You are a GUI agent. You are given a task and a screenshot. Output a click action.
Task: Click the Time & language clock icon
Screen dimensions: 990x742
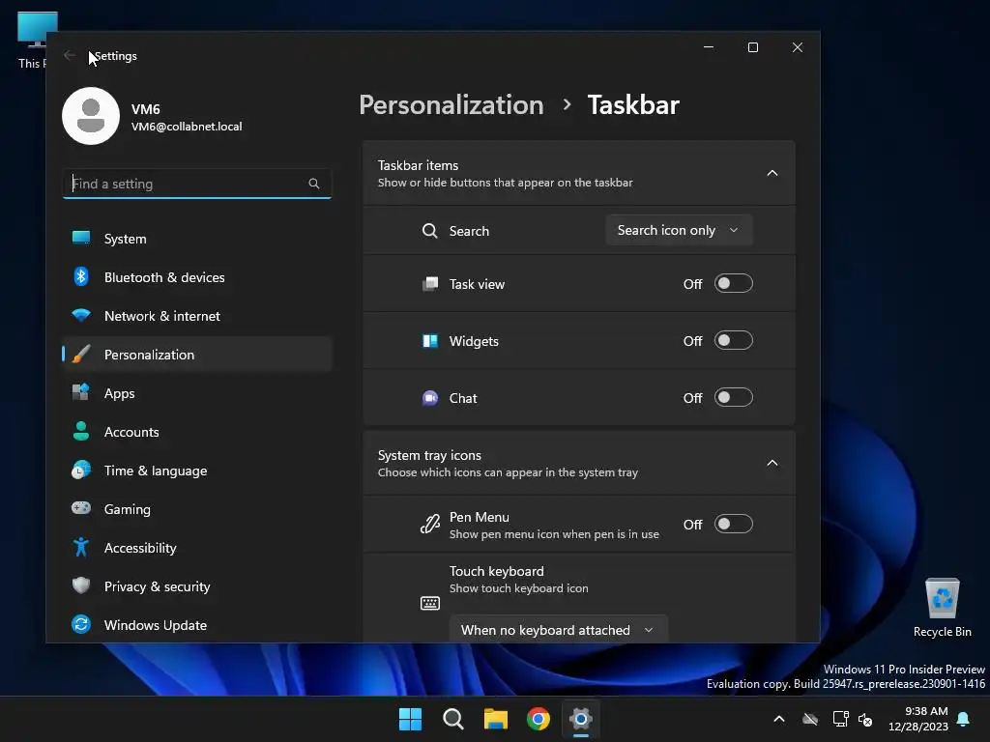[81, 471]
